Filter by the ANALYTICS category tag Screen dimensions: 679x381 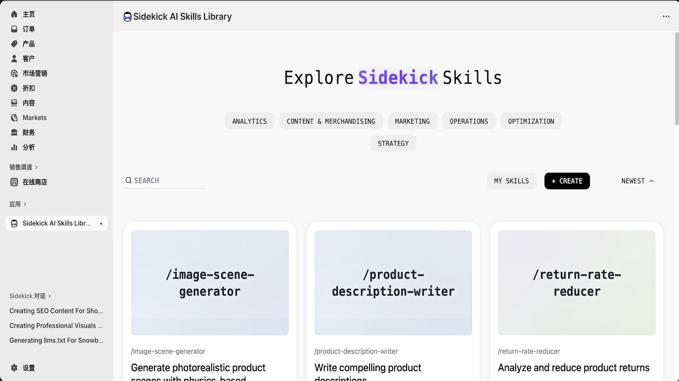[250, 121]
